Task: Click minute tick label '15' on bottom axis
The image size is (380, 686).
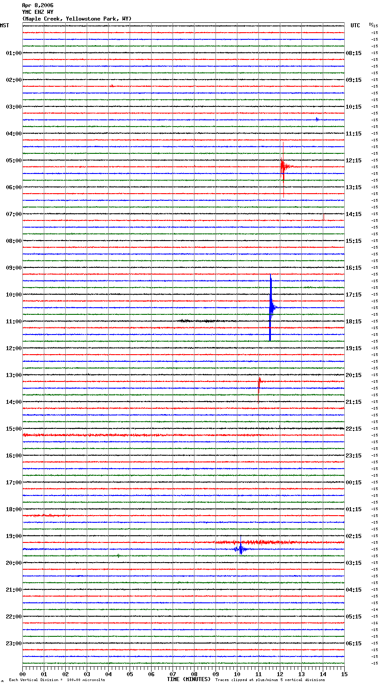Action: [x=344, y=674]
